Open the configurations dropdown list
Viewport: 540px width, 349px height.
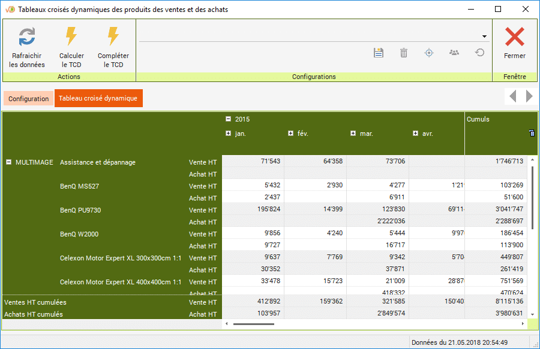pos(484,37)
